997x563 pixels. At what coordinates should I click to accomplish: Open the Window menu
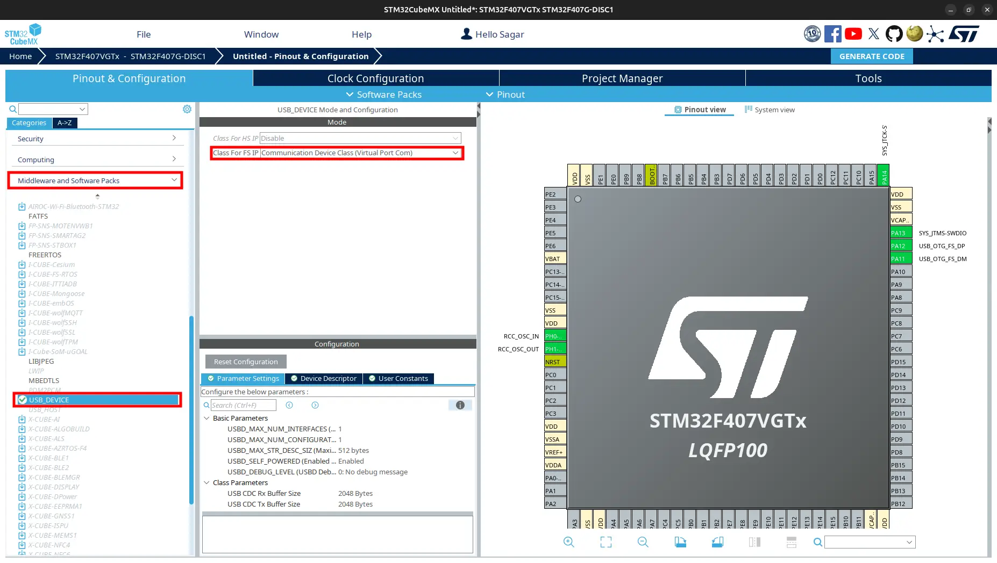261,34
